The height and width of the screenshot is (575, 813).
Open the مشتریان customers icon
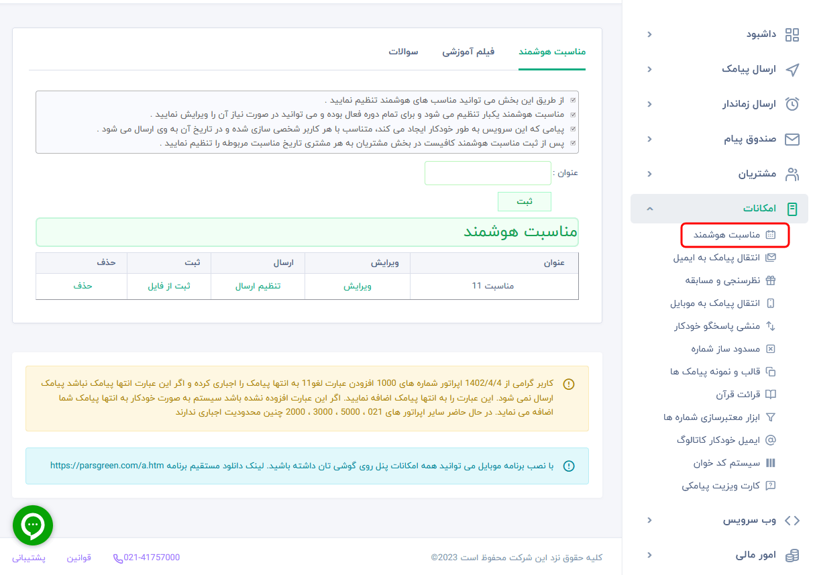tap(793, 174)
